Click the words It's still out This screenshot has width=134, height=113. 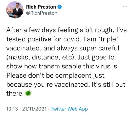point(109,84)
